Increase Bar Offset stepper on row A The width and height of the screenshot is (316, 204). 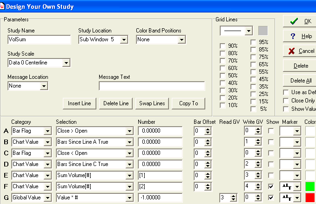(208, 129)
